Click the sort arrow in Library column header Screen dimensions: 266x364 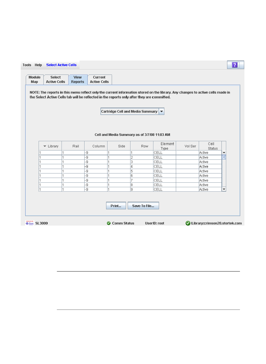tap(45, 146)
